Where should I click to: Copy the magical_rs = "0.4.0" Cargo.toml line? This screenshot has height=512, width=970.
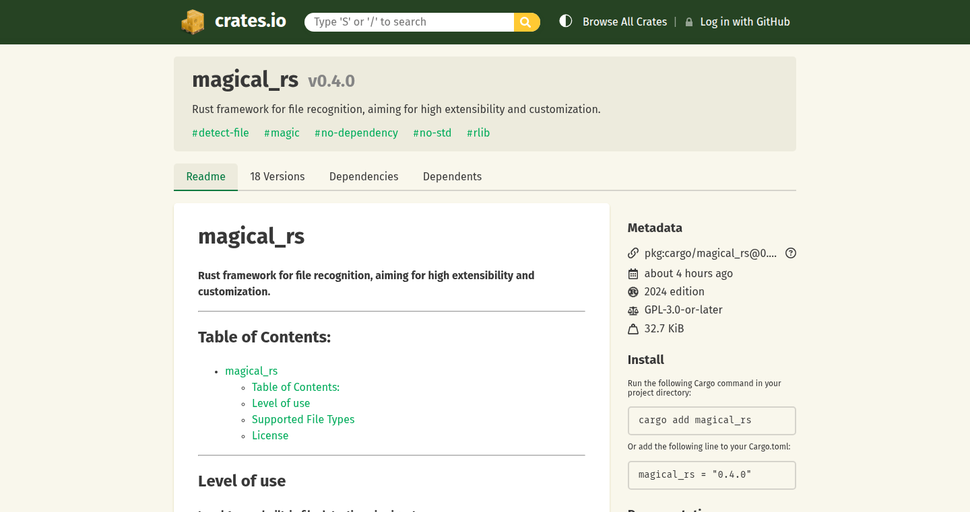[x=711, y=475]
